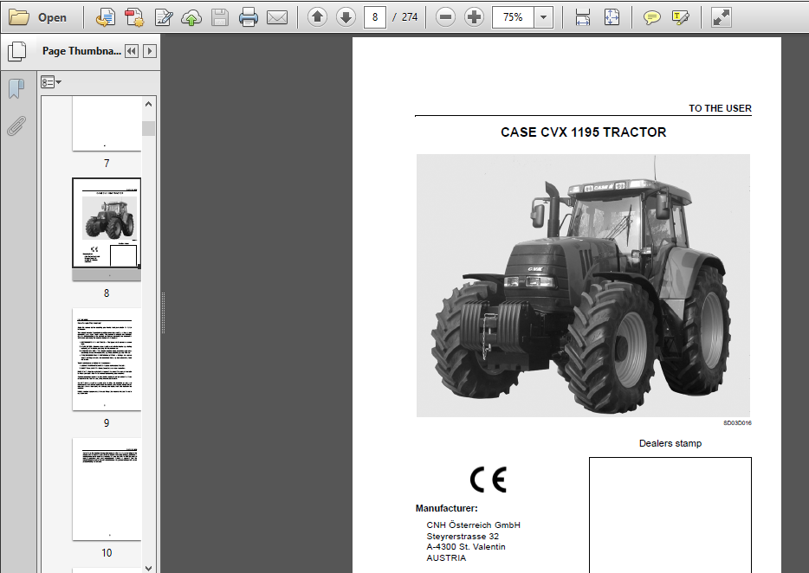809x573 pixels.
Task: Click the 'AUSTRIA' text
Action: (446, 558)
